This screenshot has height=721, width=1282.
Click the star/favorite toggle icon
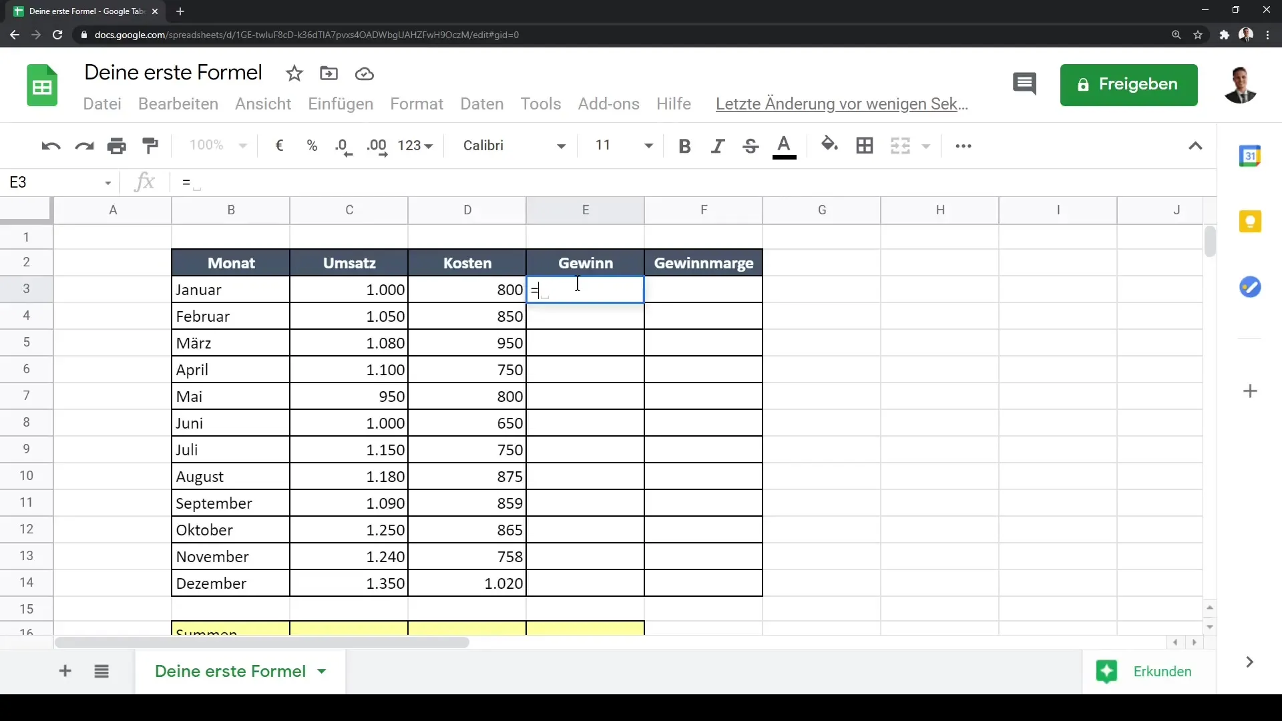pyautogui.click(x=295, y=72)
